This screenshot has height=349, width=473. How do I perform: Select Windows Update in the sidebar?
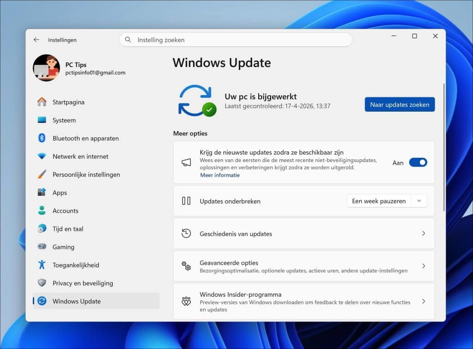[x=75, y=301]
